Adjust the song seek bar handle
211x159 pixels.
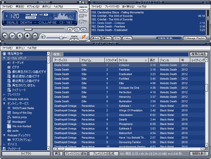coord(28,29)
